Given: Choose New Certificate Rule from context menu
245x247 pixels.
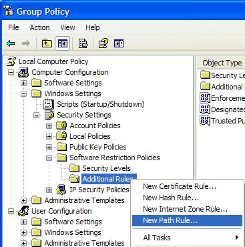Looking at the screenshot, I should coord(187,186).
